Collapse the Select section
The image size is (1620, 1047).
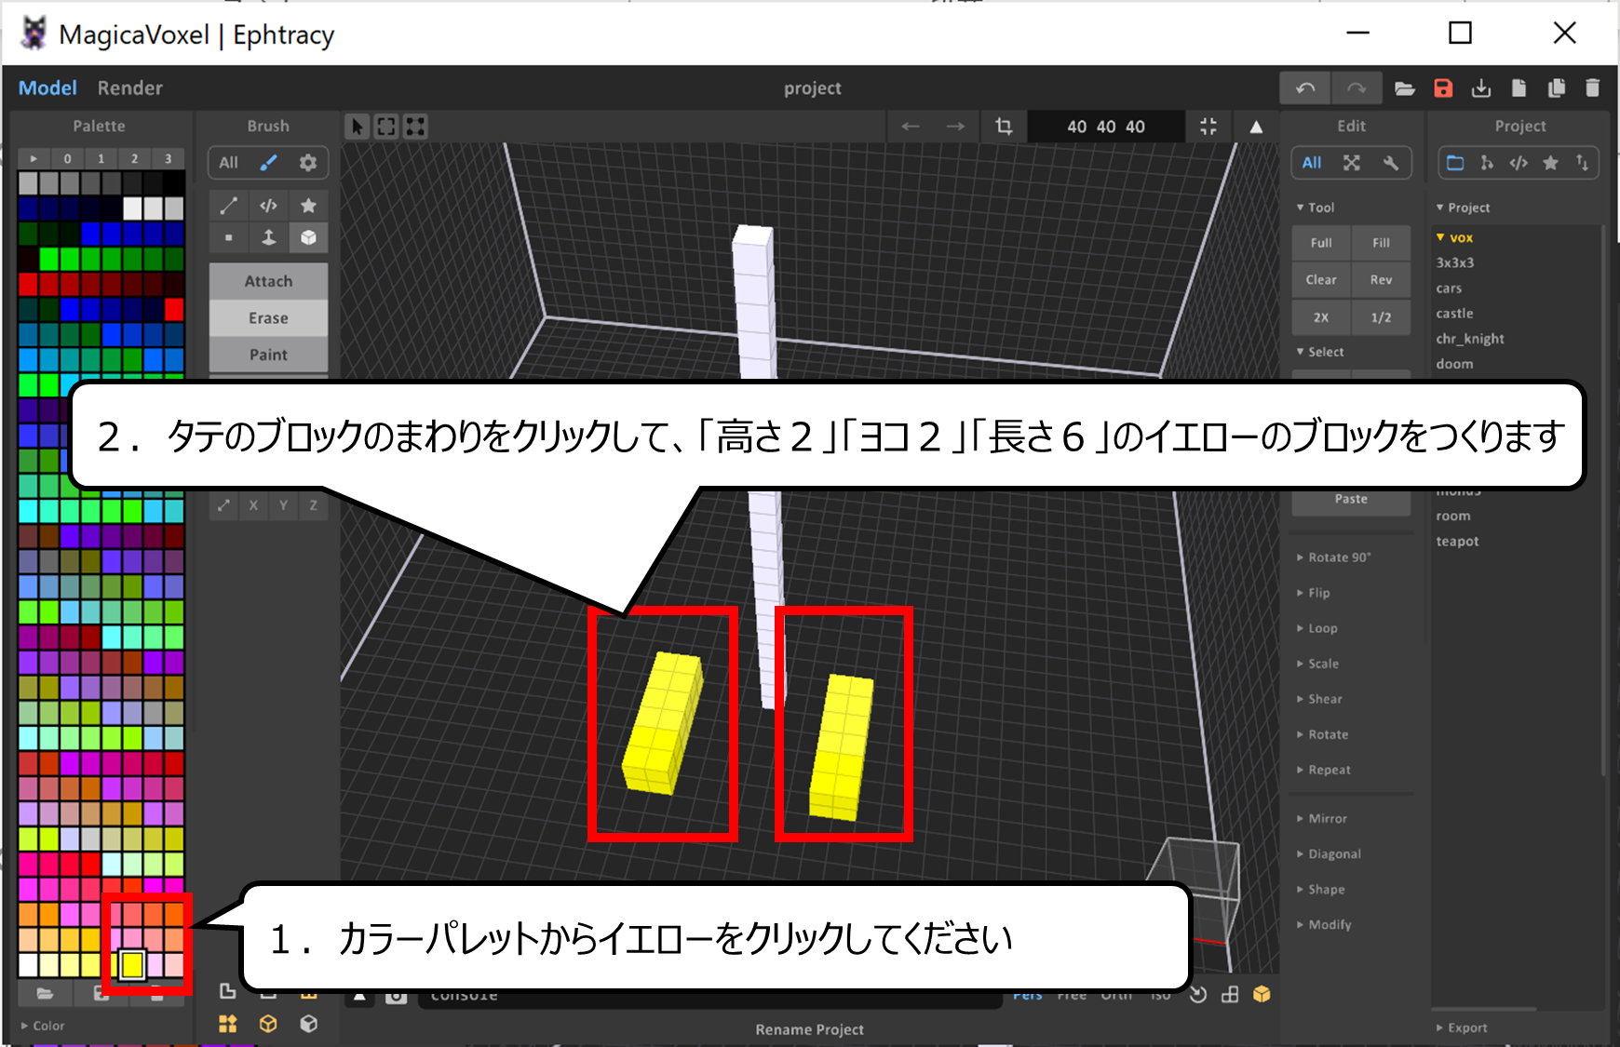tap(1320, 352)
